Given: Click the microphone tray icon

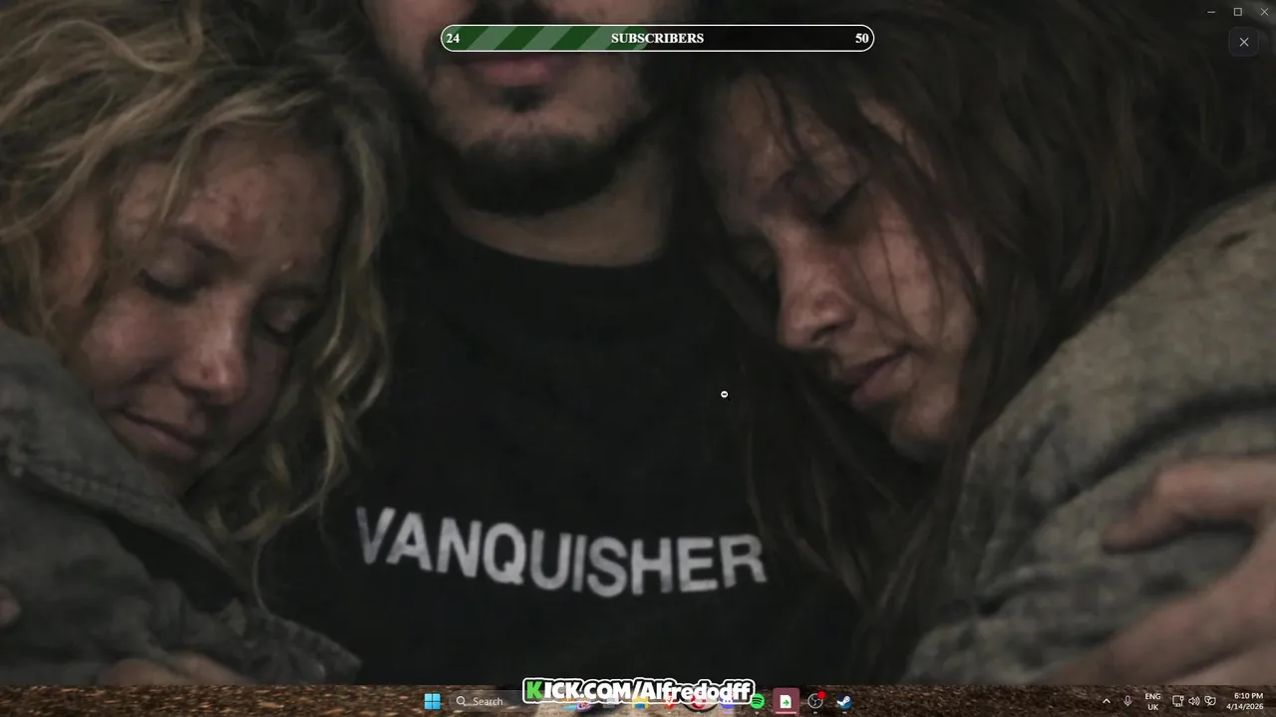Looking at the screenshot, I should tap(1127, 701).
